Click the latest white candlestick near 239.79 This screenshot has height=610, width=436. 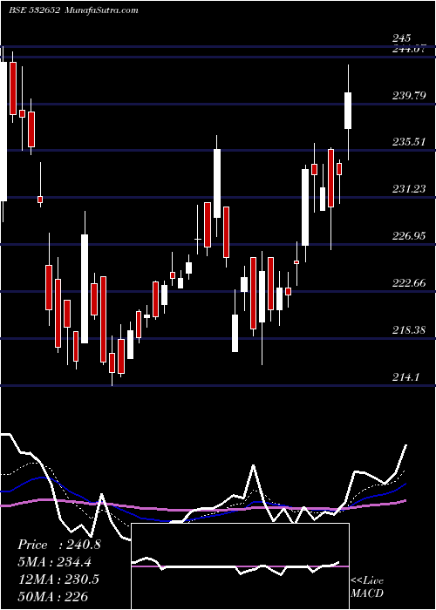coord(348,111)
